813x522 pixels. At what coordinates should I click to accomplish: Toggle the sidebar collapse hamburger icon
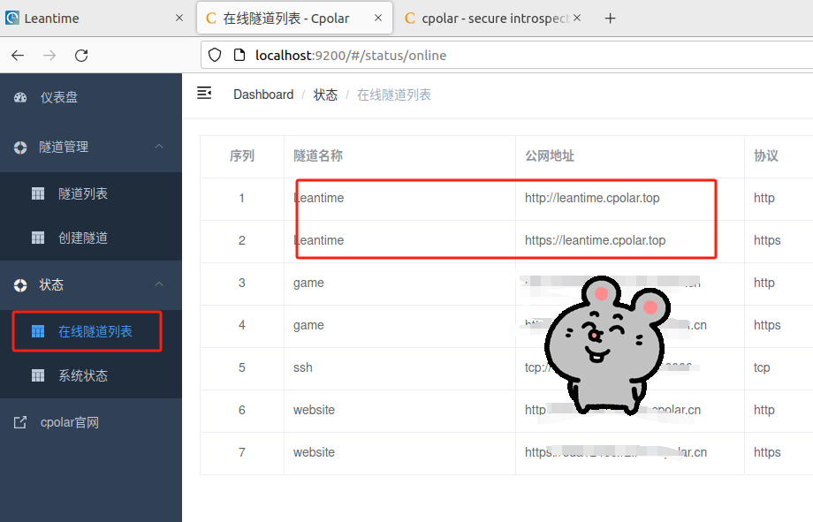(x=204, y=94)
